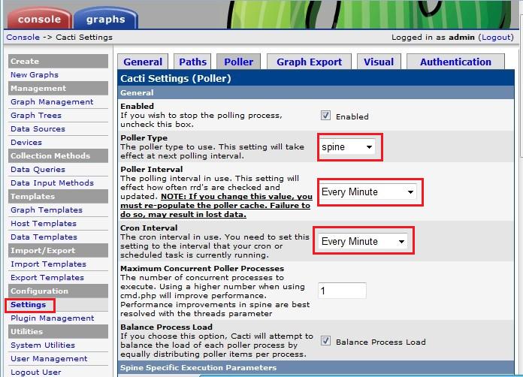This screenshot has height=377, width=523.
Task: Open the Authentication settings tab
Action: tap(455, 62)
